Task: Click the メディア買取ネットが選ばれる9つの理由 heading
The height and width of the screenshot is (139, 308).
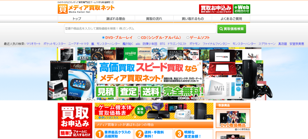Action: [x=154, y=125]
